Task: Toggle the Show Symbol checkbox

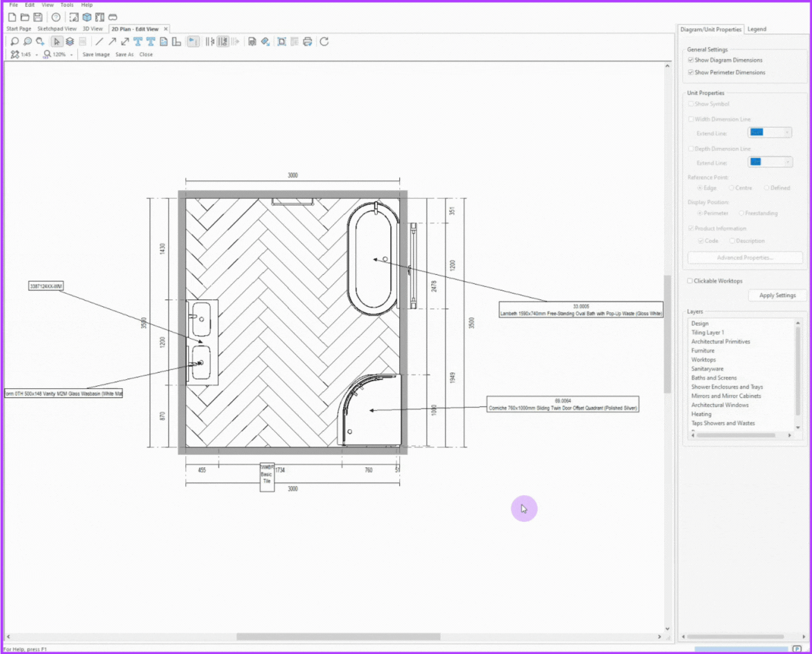Action: [x=691, y=104]
